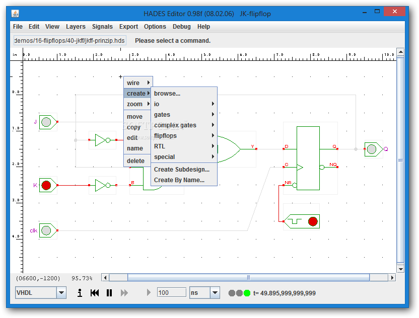419x318 pixels.
Task: Open the Help menu
Action: point(203,27)
